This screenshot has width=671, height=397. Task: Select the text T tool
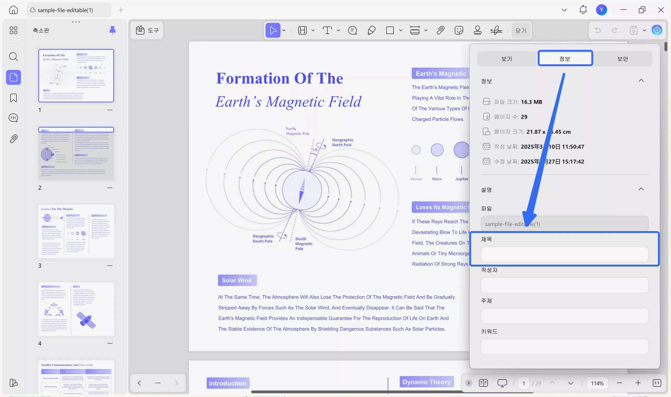(327, 30)
